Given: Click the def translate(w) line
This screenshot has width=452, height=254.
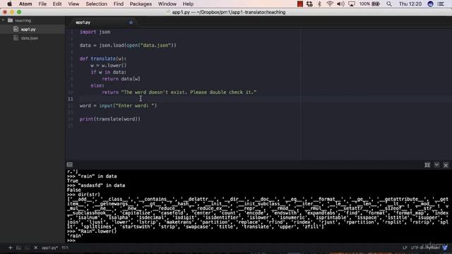Looking at the screenshot, I should pyautogui.click(x=103, y=59).
